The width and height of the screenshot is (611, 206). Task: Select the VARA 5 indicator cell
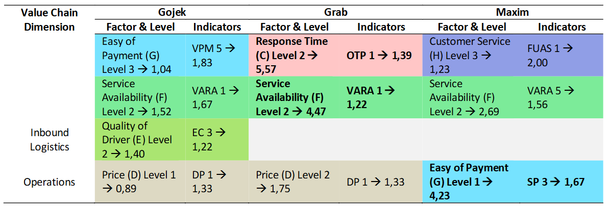point(554,97)
